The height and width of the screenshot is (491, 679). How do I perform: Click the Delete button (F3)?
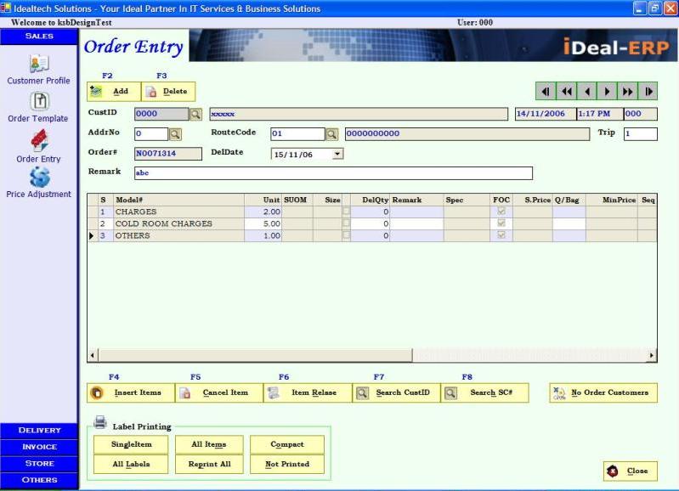coord(168,92)
